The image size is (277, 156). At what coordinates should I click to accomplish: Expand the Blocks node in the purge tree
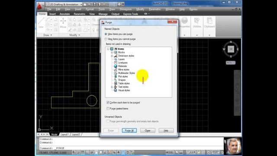(112, 52)
